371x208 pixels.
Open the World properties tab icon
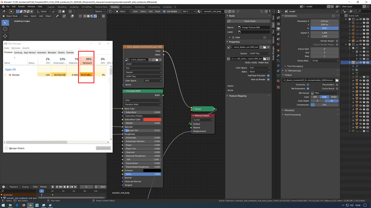tap(278, 44)
